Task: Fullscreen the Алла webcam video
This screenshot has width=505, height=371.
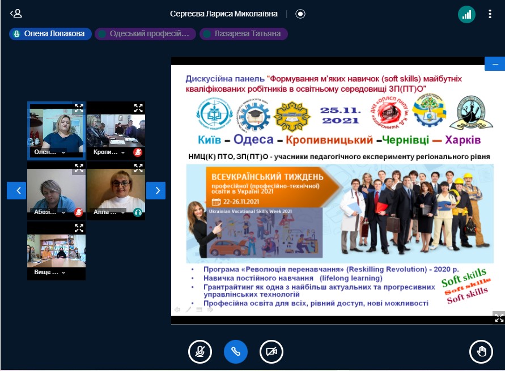Action: coord(138,168)
